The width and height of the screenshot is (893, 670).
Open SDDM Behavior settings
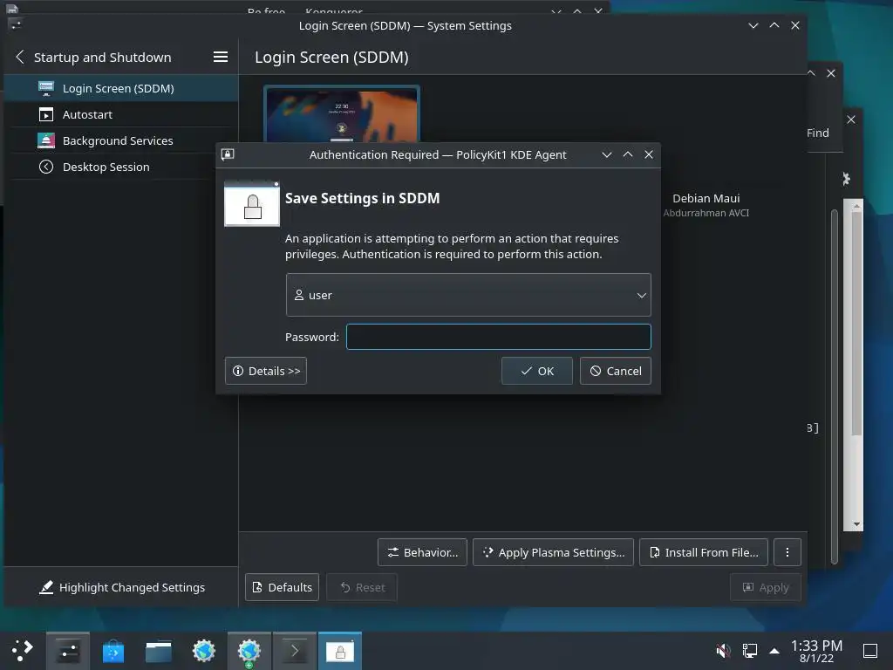click(423, 552)
